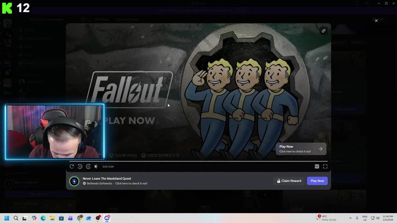The width and height of the screenshot is (397, 223).
Task: Rewind the video 10 seconds
Action: click(x=80, y=167)
